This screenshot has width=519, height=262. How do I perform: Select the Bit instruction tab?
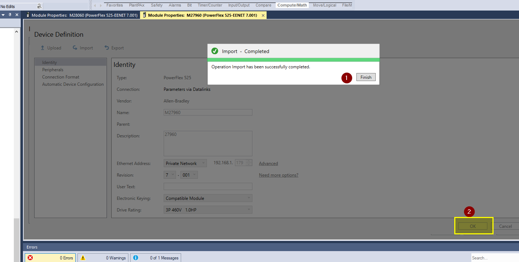[x=189, y=5]
